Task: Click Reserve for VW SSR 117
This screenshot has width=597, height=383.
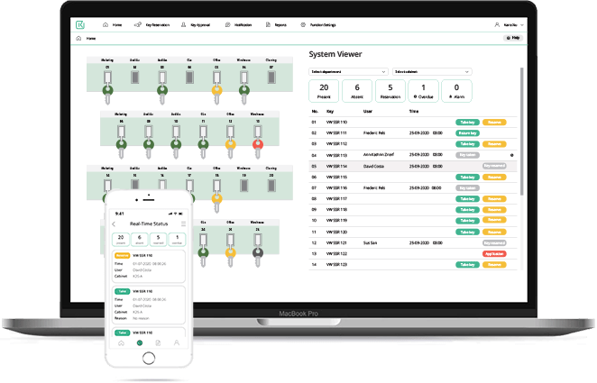Action: [494, 198]
